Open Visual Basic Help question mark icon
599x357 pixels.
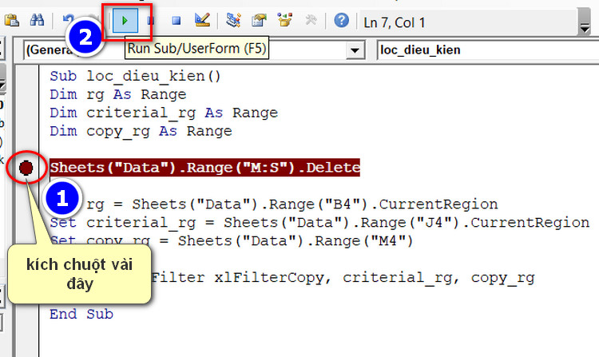point(341,20)
